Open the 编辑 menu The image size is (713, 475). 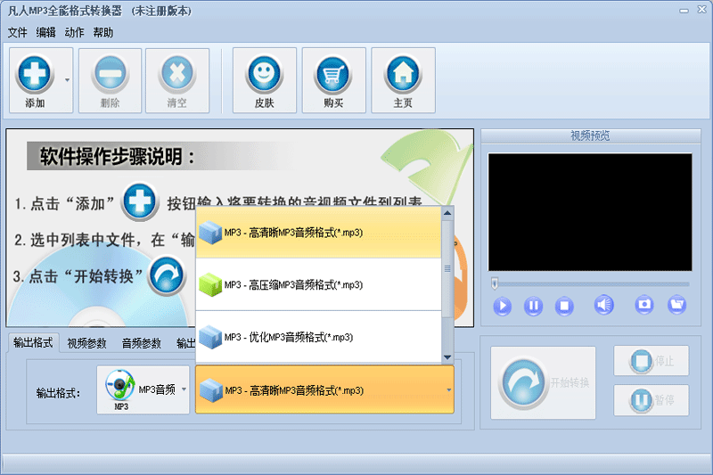click(x=46, y=32)
